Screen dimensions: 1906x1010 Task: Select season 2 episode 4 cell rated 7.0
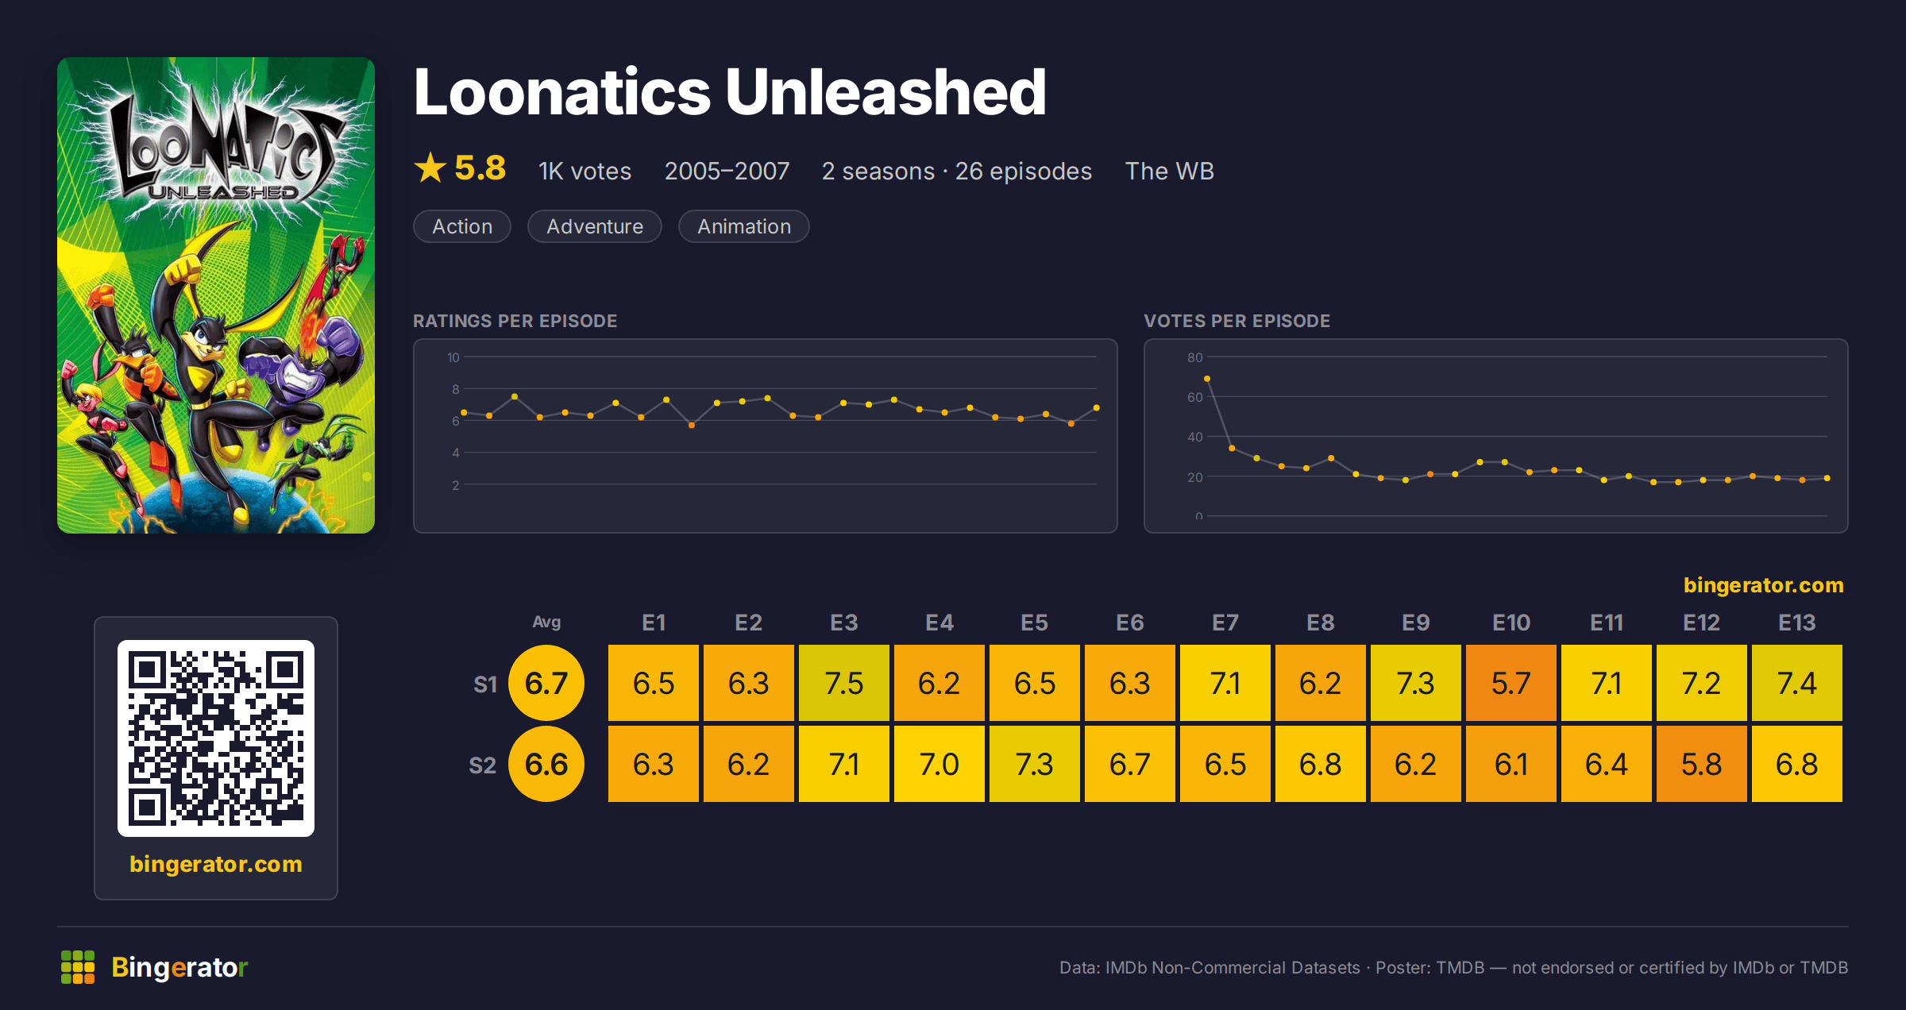pyautogui.click(x=939, y=764)
